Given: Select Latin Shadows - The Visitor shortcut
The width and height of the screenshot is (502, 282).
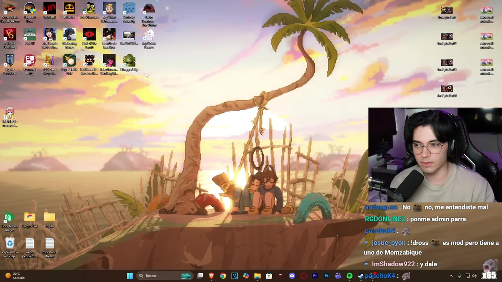Looking at the screenshot, I should [149, 15].
